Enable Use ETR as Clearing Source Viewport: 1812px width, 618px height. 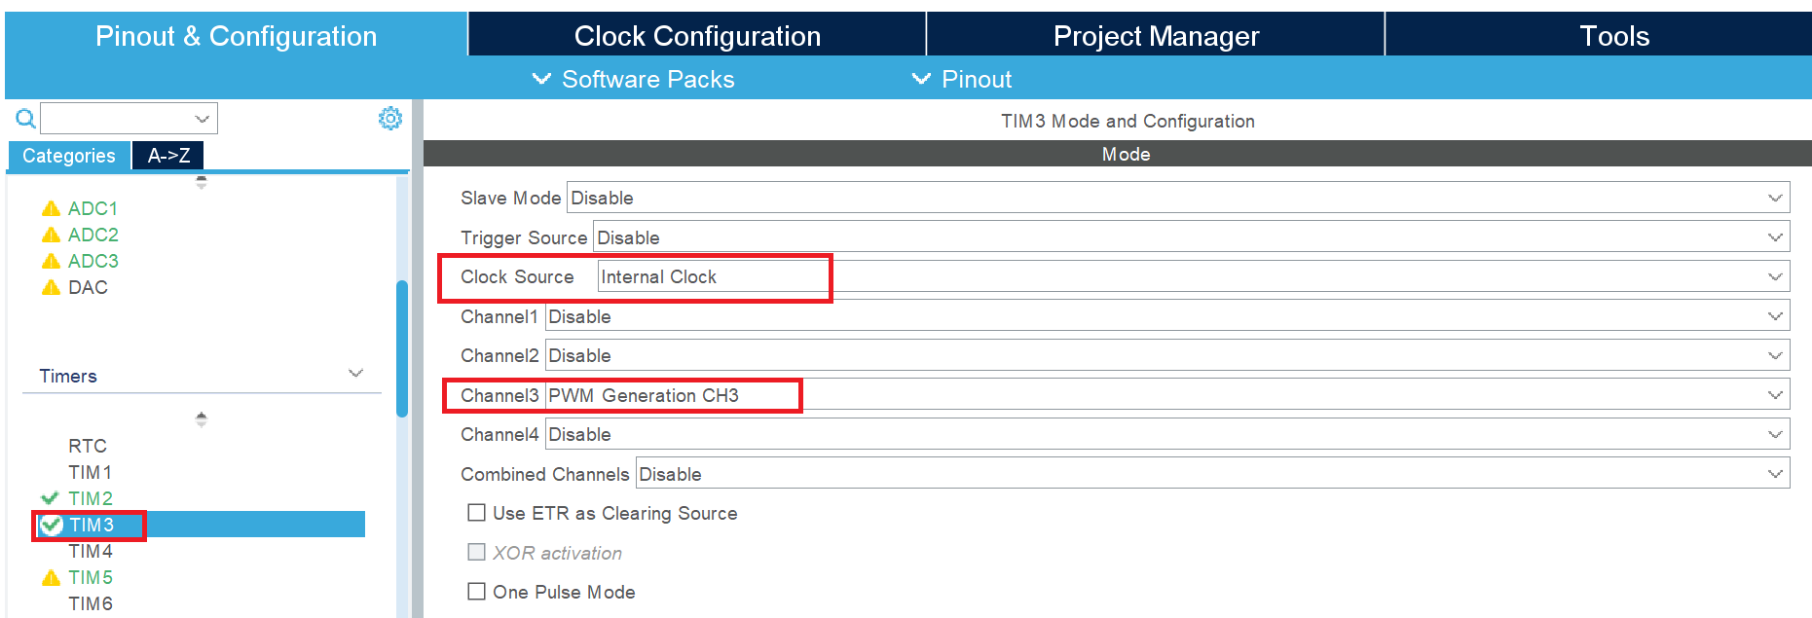(x=476, y=513)
